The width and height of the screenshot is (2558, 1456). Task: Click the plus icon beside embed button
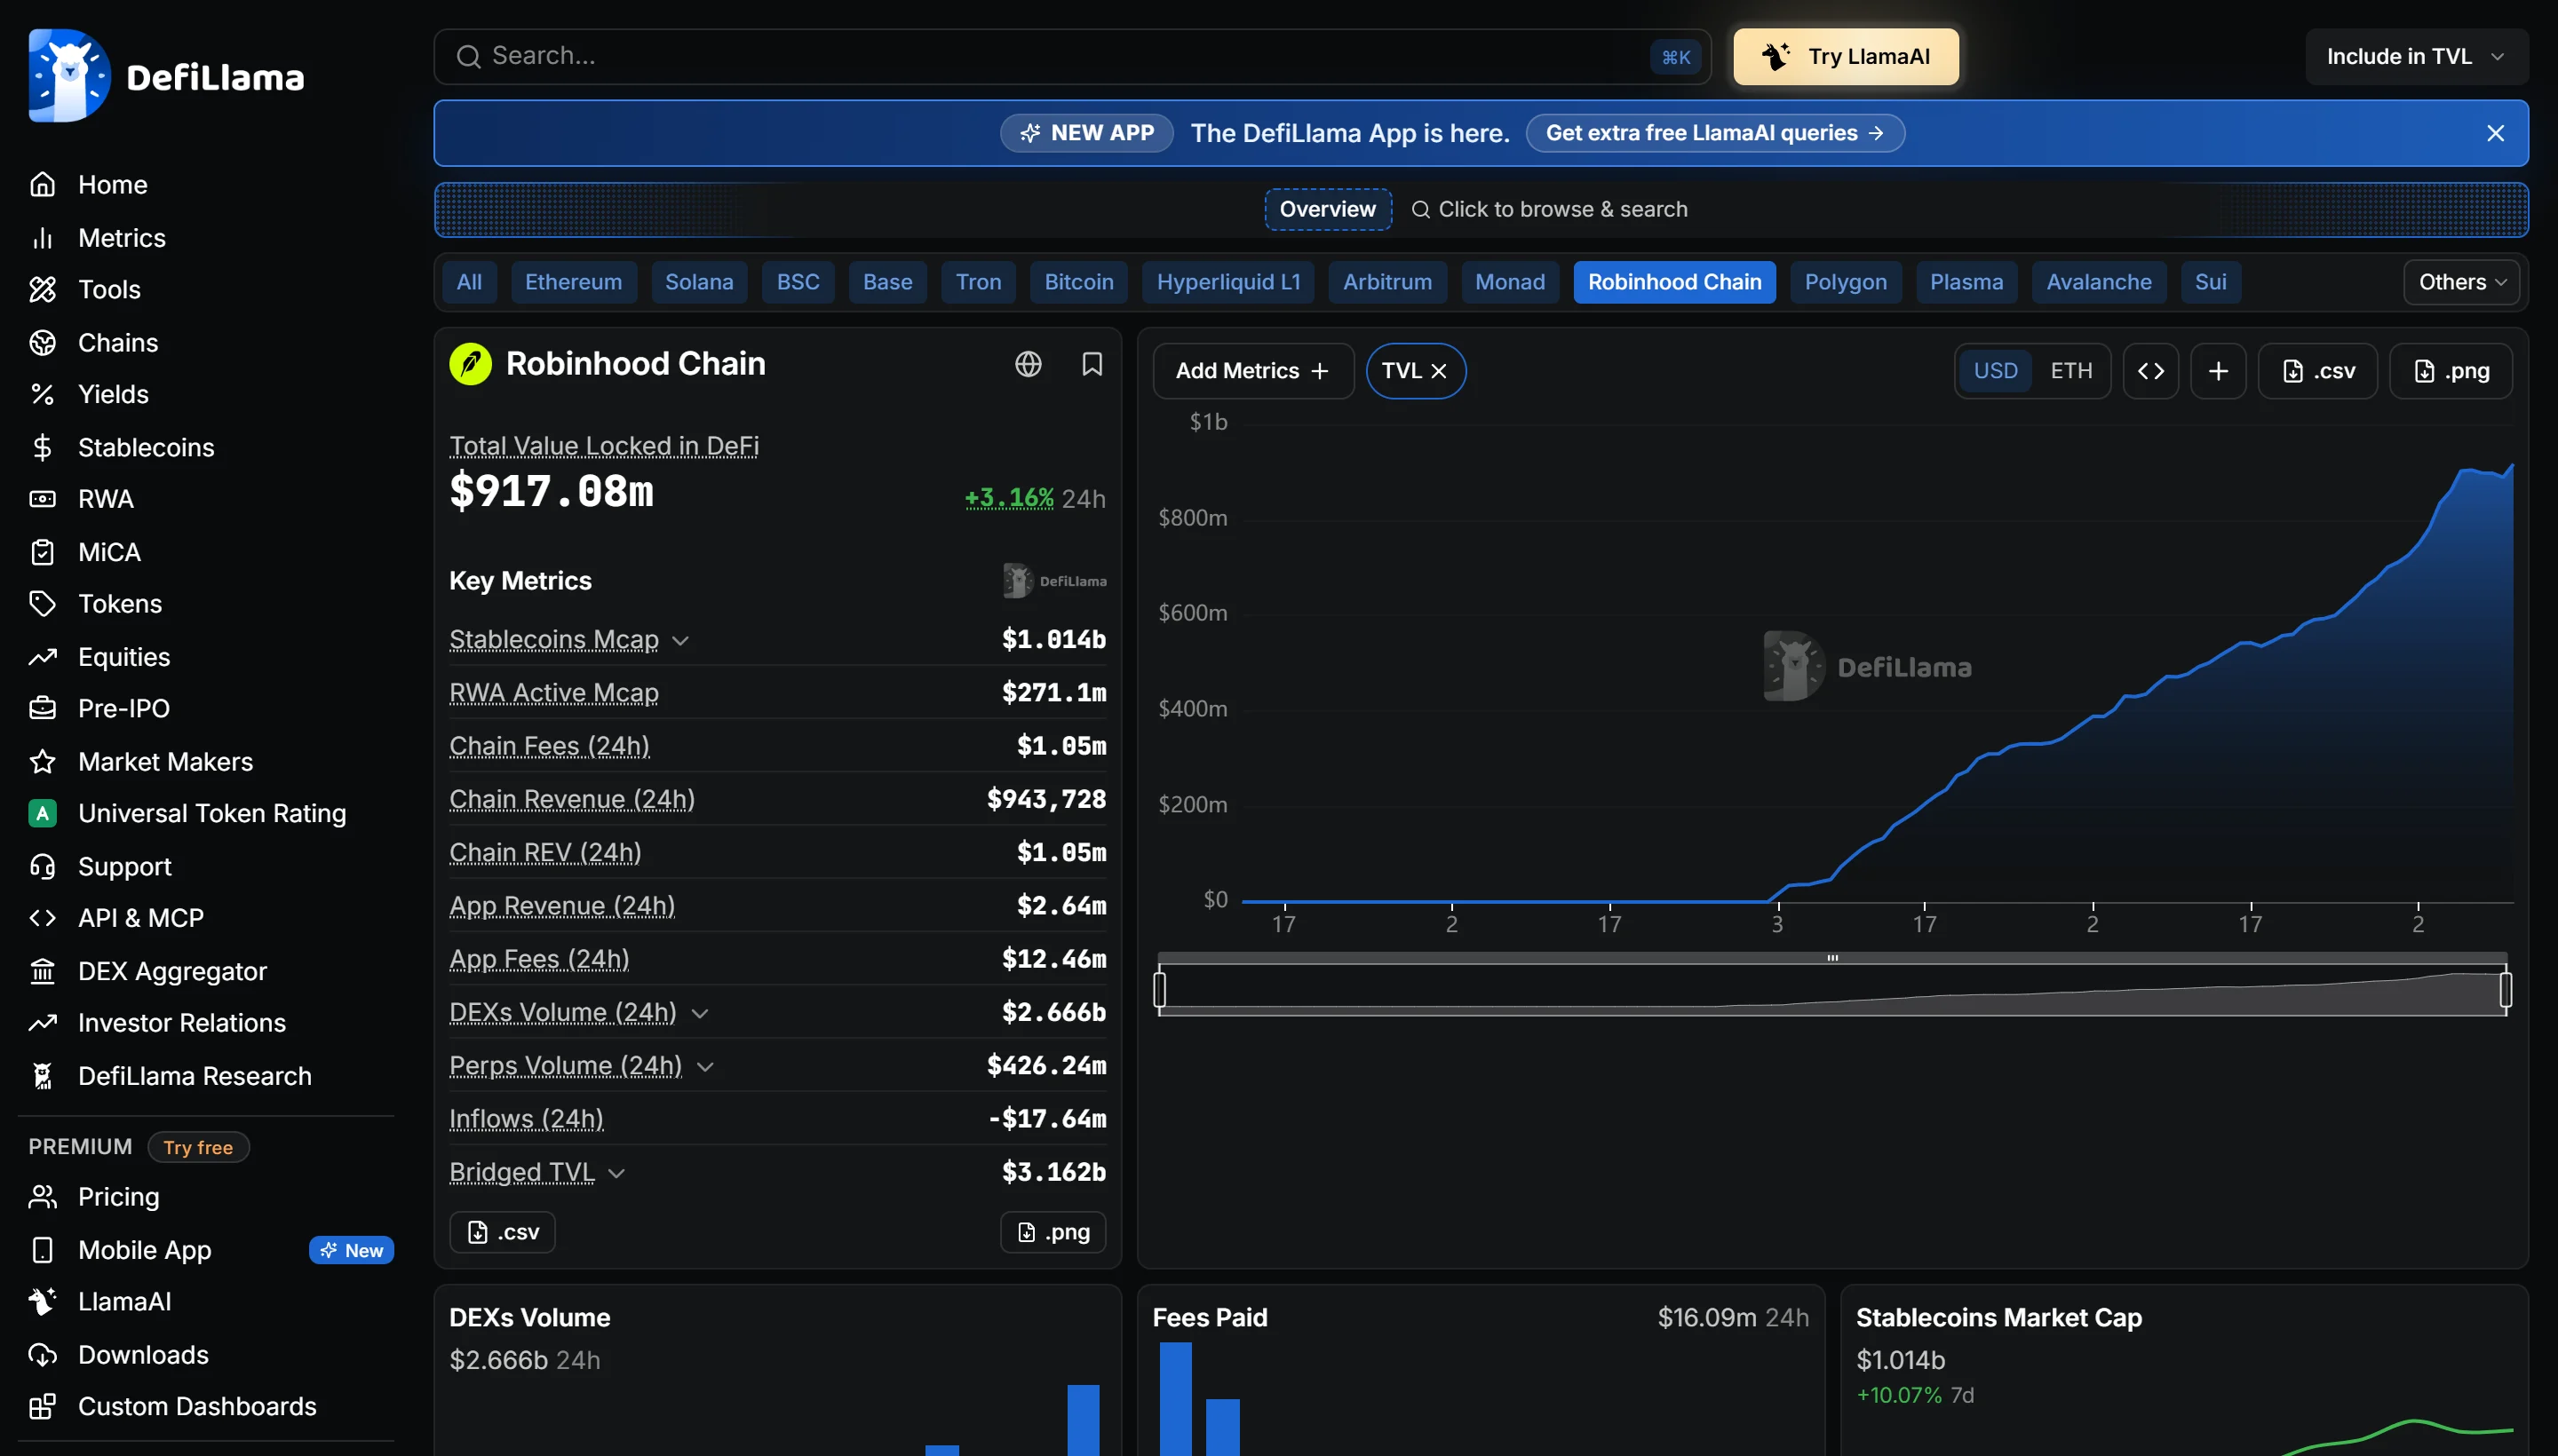[x=2218, y=371]
